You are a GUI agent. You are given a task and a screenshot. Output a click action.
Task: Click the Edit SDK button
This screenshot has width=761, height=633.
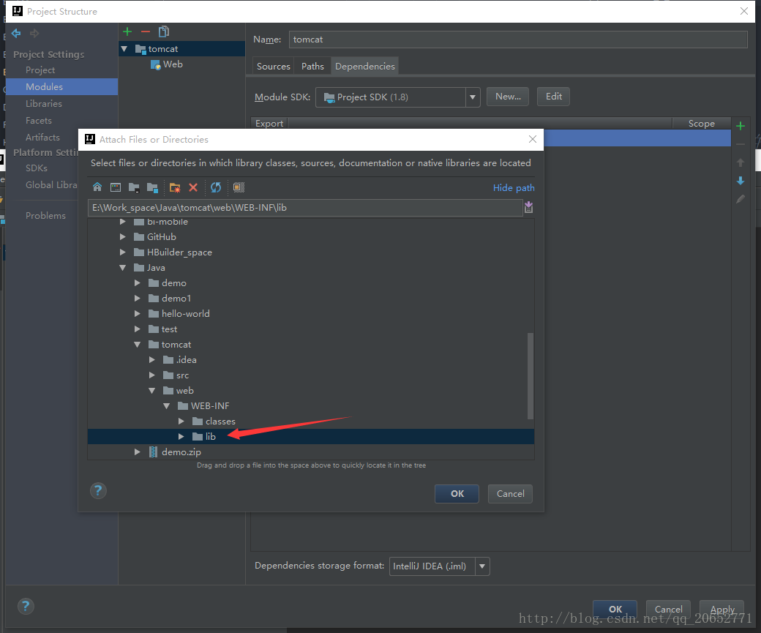[554, 97]
